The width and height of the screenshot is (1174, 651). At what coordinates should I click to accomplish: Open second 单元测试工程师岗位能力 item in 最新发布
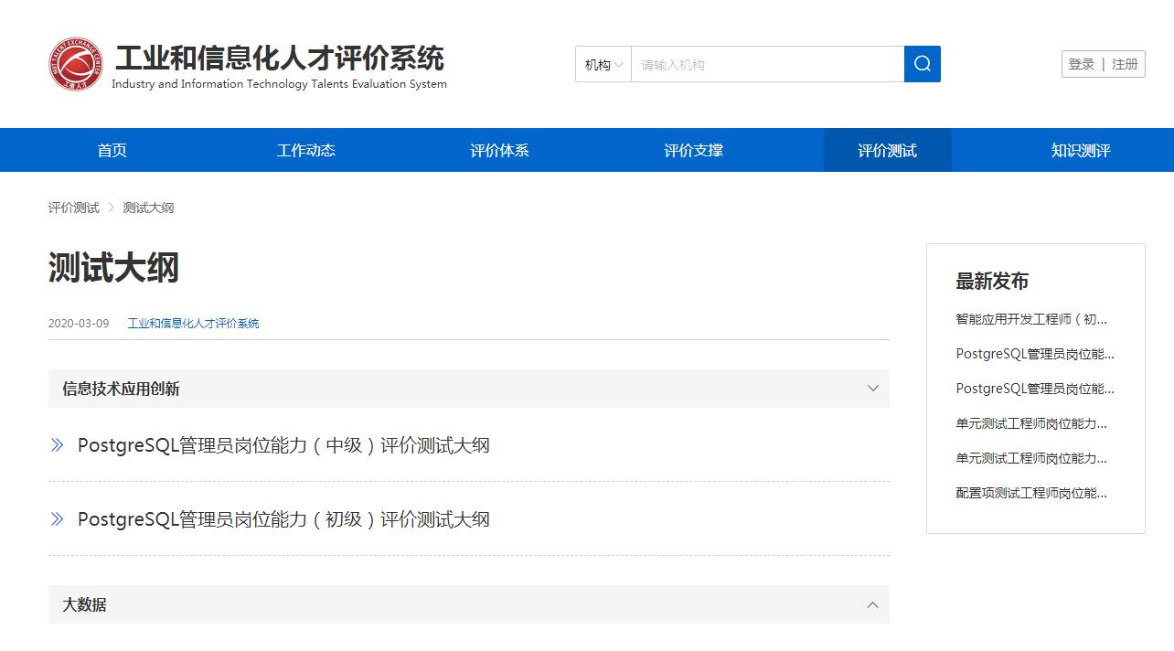[1031, 458]
